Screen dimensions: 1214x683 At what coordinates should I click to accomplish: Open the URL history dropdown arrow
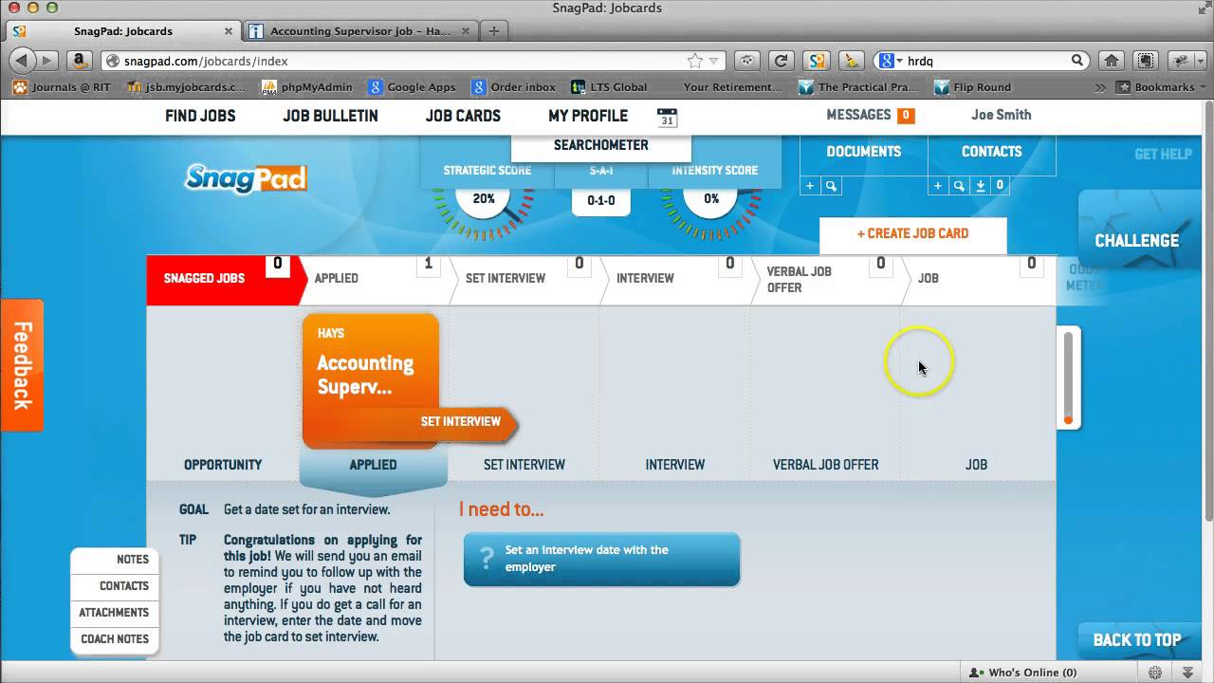click(x=713, y=61)
